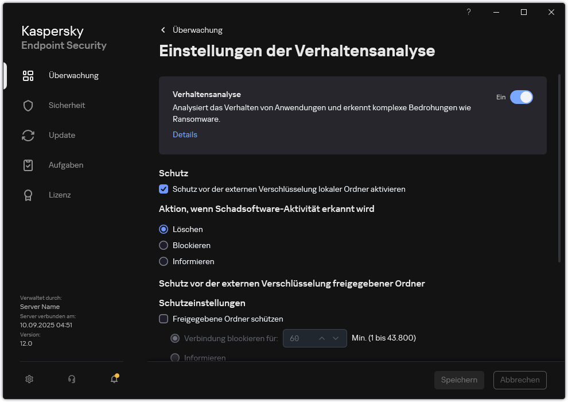Open settings via the gear icon
This screenshot has height=402, width=568.
[x=29, y=379]
